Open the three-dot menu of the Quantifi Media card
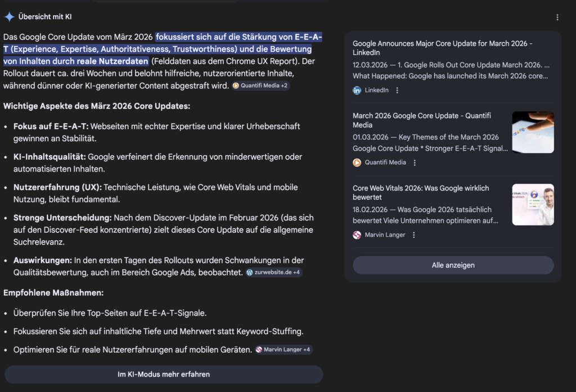 [x=415, y=162]
